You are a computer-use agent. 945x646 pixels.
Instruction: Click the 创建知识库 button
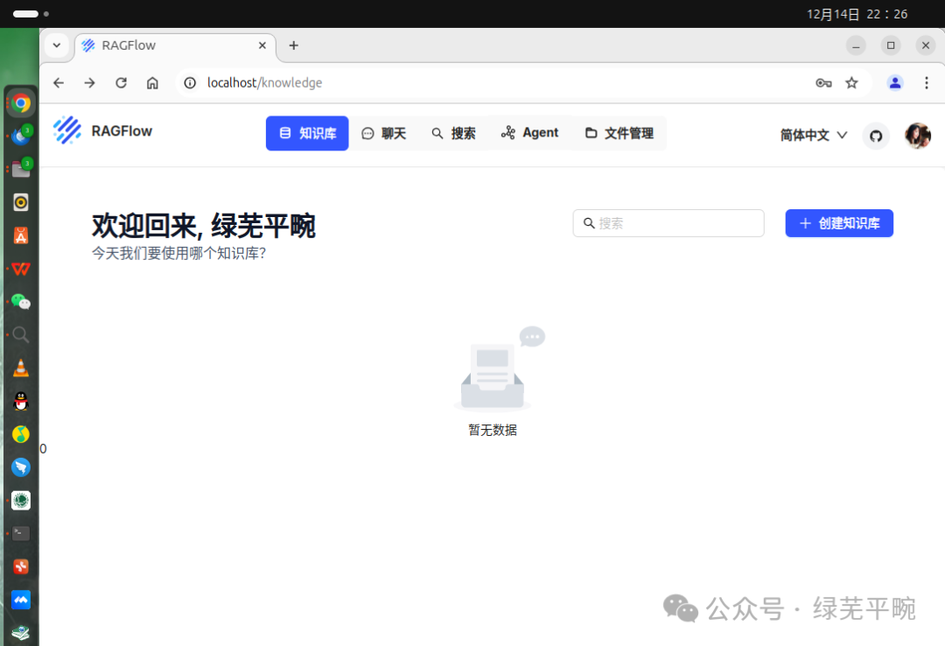point(839,223)
